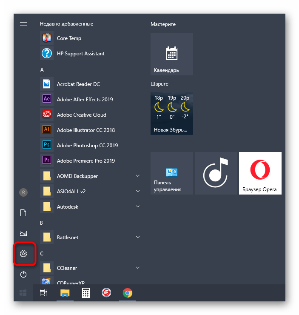Open Documents from the Start sidebar
The image size is (299, 315).
pyautogui.click(x=23, y=213)
